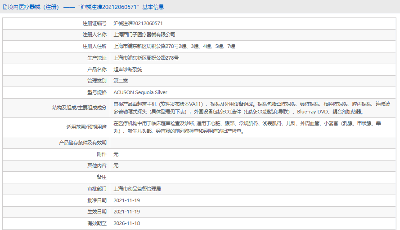Click the 注册证编号 label cell
Image resolution: width=400 pixels, height=230 pixels.
coord(94,23)
